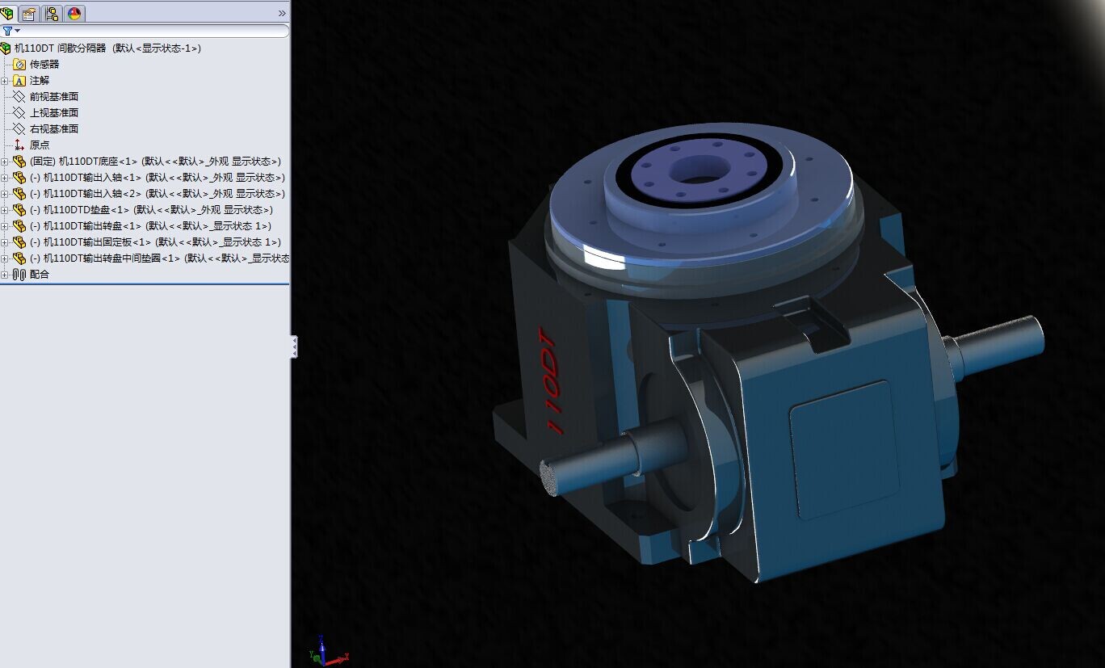This screenshot has height=668, width=1105.
Task: Expand the 机110DT输出转盘中间垫圈<1> component
Action: point(4,258)
